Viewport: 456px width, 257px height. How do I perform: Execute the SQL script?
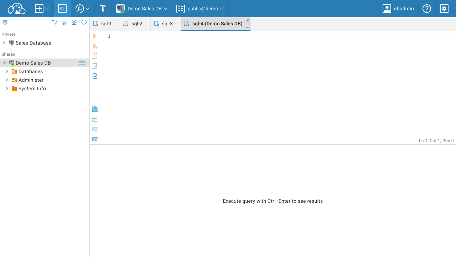point(95,56)
